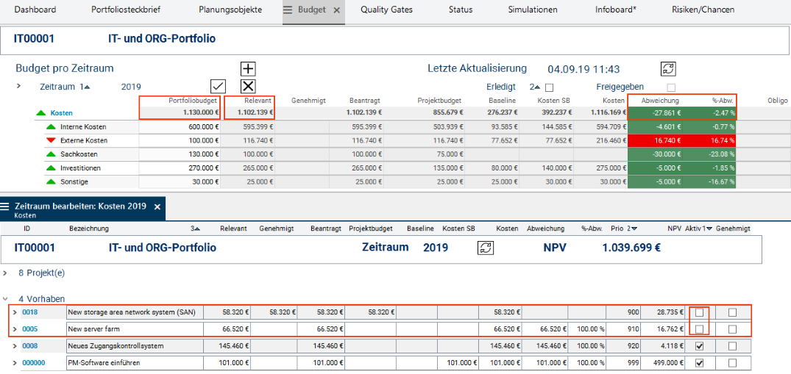Click the red triangle for Externe Kosten
Image resolution: width=791 pixels, height=374 pixels.
point(51,140)
